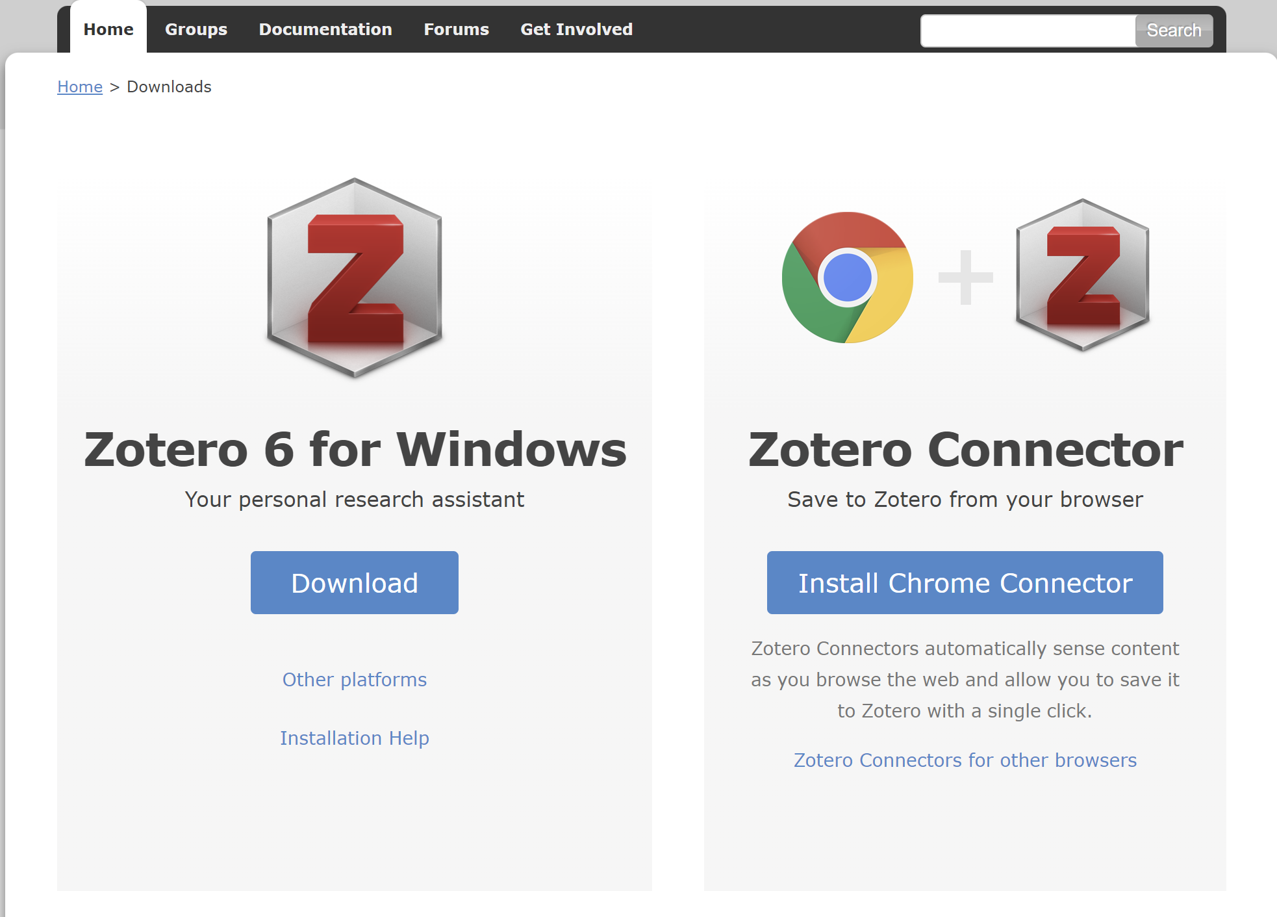The image size is (1277, 917).
Task: Go to the Documentation tab
Action: [x=325, y=29]
